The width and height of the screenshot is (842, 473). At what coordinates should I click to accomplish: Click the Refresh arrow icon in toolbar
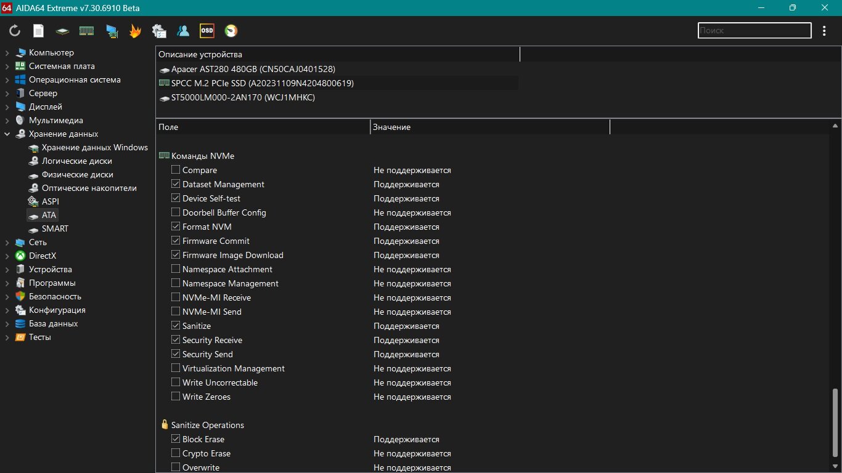point(15,31)
